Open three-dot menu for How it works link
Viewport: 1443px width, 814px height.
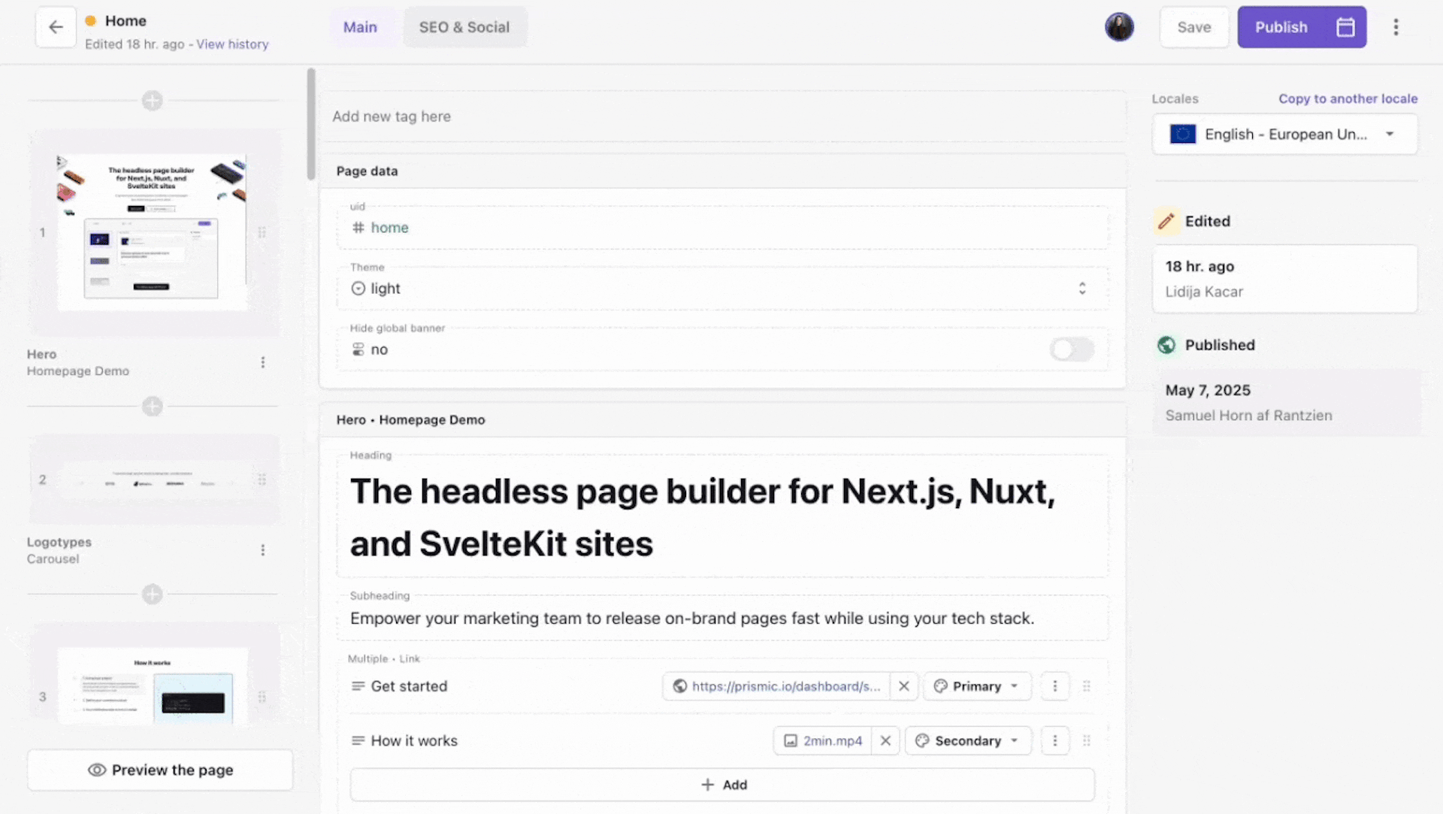[x=1054, y=740]
